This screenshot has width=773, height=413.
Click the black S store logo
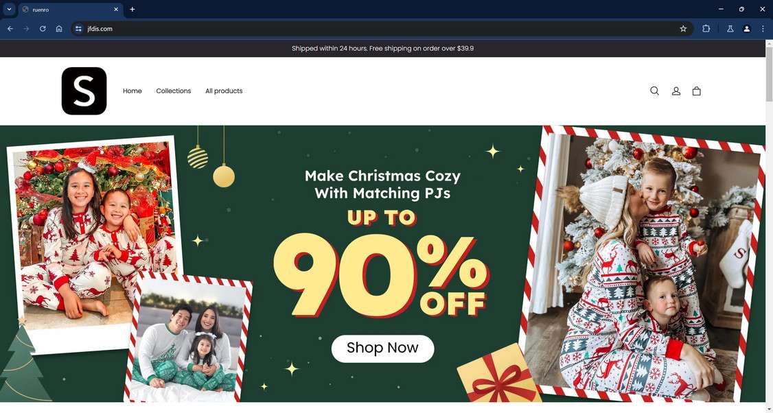[x=84, y=91]
